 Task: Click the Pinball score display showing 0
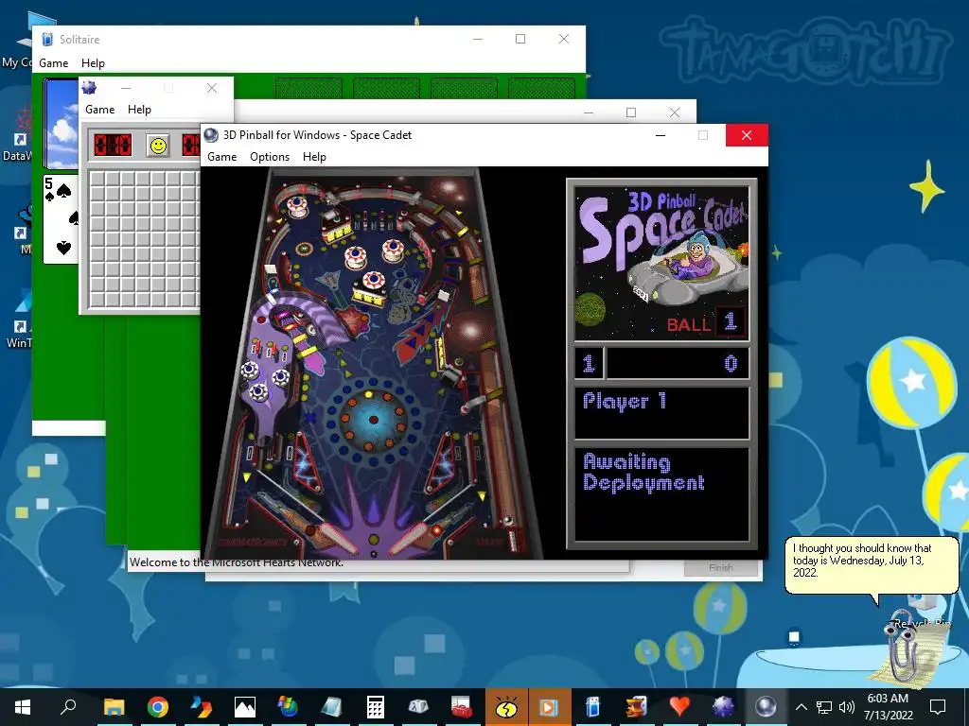coord(678,363)
